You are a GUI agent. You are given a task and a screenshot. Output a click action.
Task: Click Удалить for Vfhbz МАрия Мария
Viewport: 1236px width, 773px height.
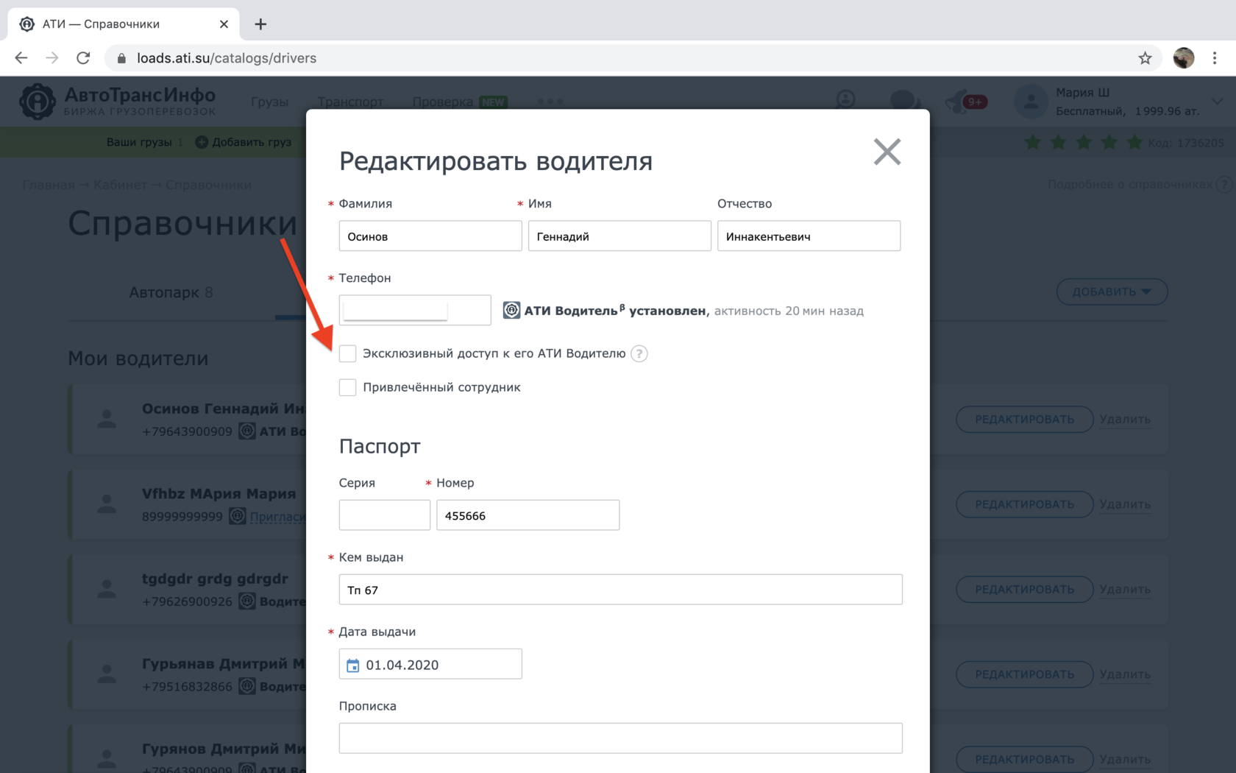(1125, 504)
